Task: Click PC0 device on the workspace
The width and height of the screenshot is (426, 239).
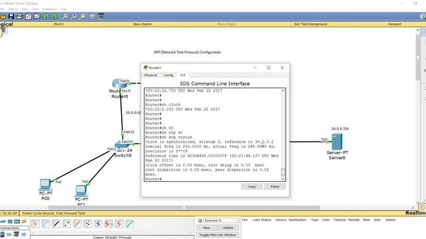Action: [45, 185]
